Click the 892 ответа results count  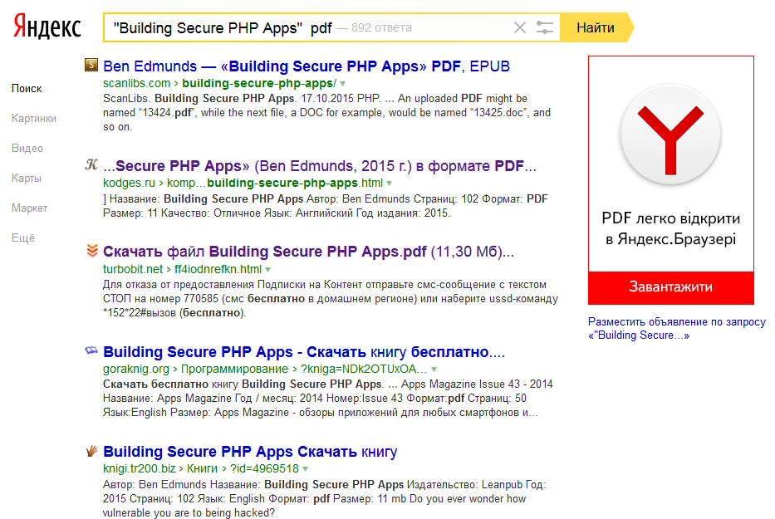381,27
